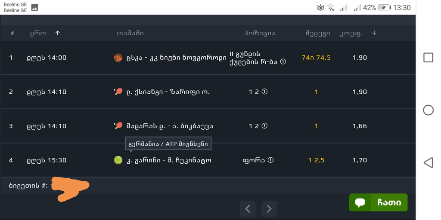Click the table tennis icon in row 3

point(118,126)
